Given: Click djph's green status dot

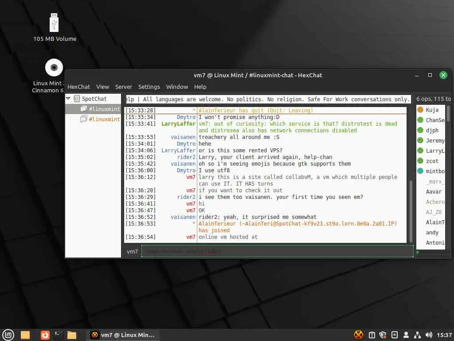Looking at the screenshot, I should 420,130.
